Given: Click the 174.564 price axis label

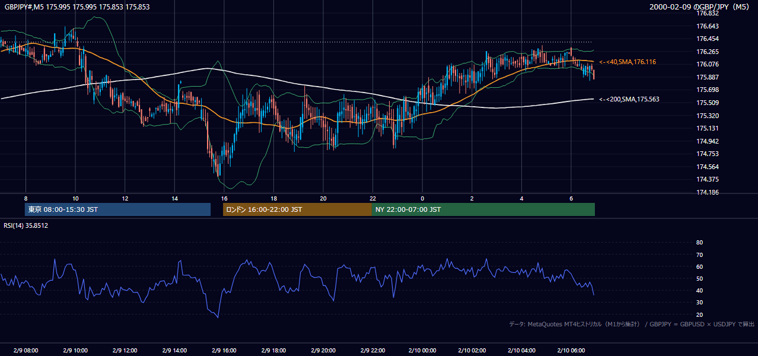Looking at the screenshot, I should pyautogui.click(x=708, y=167).
